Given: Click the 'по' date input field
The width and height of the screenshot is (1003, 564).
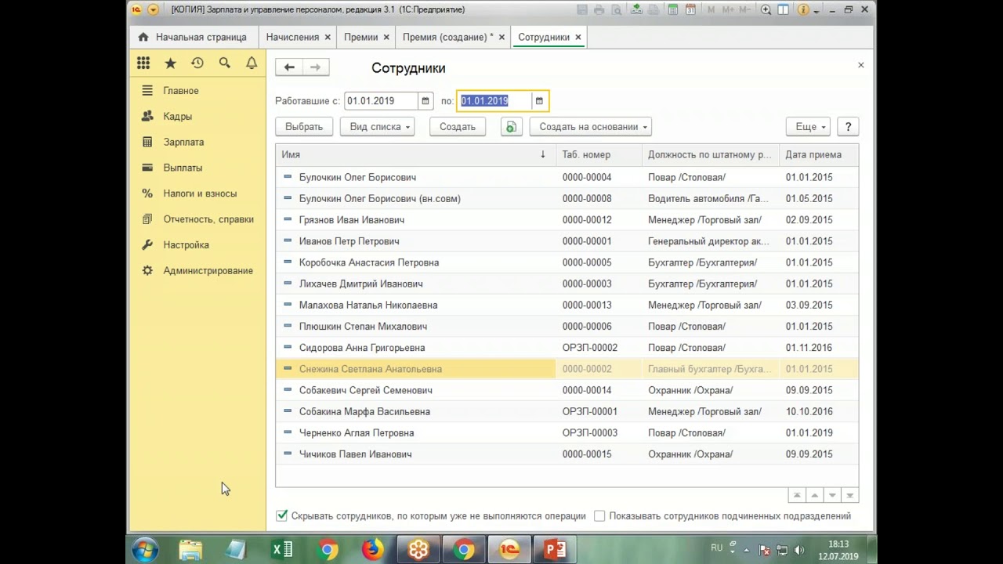Looking at the screenshot, I should tap(495, 101).
